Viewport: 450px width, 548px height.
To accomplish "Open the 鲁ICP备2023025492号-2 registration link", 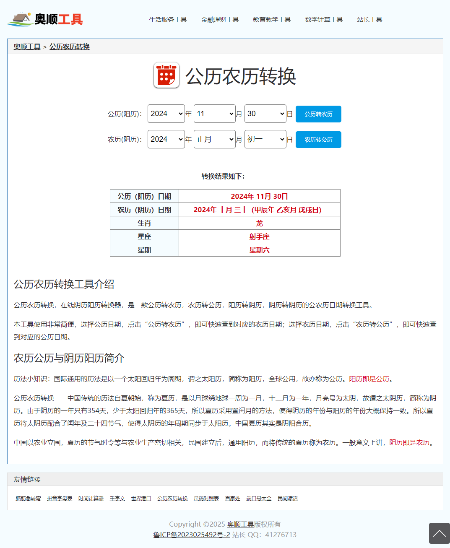I will click(x=192, y=535).
